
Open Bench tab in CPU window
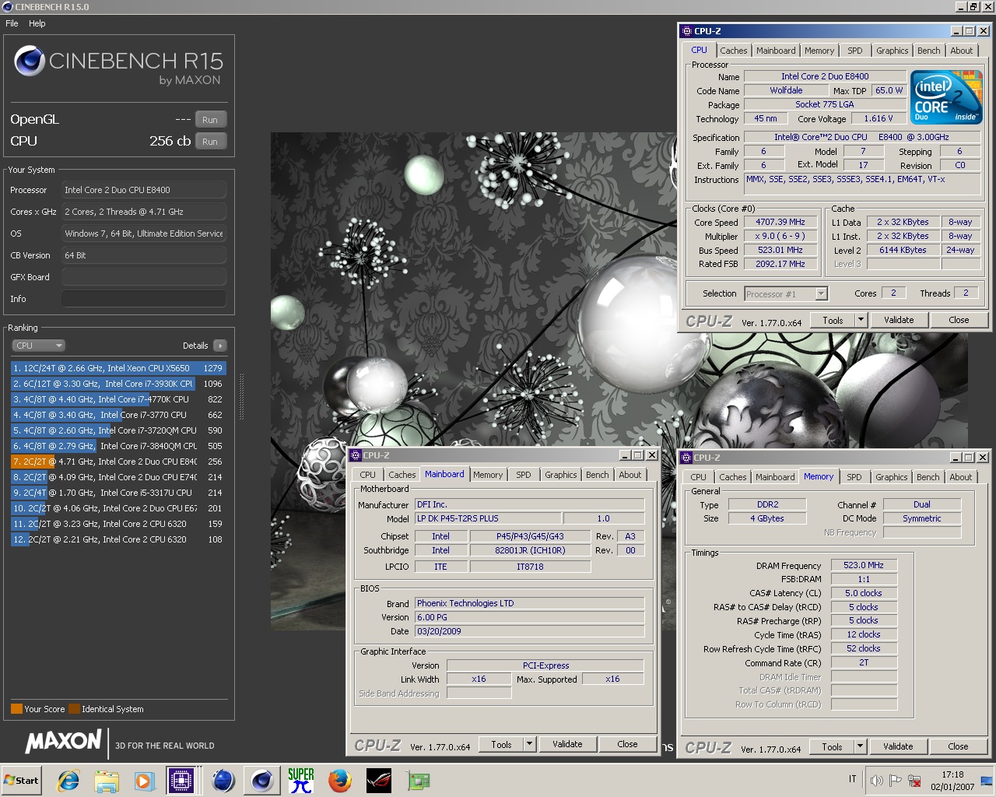tap(928, 51)
